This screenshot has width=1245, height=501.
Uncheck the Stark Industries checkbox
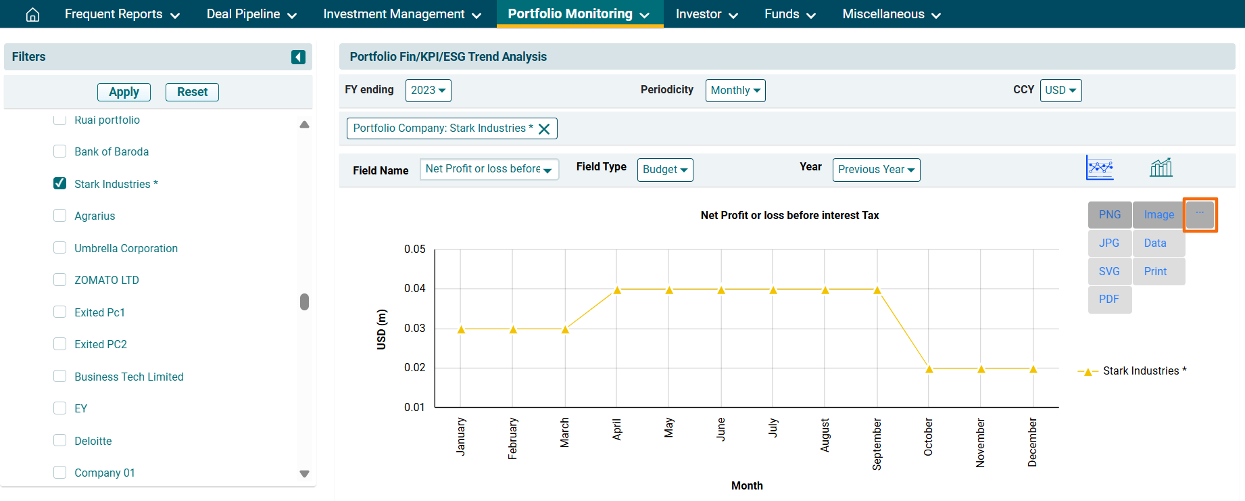pos(60,184)
